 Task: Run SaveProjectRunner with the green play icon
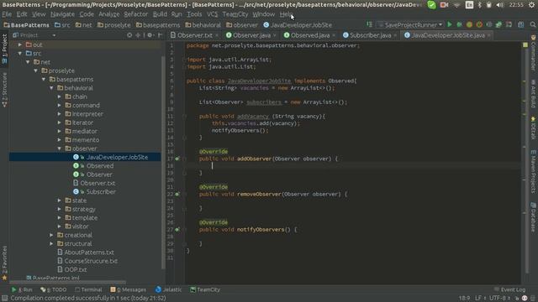point(450,24)
